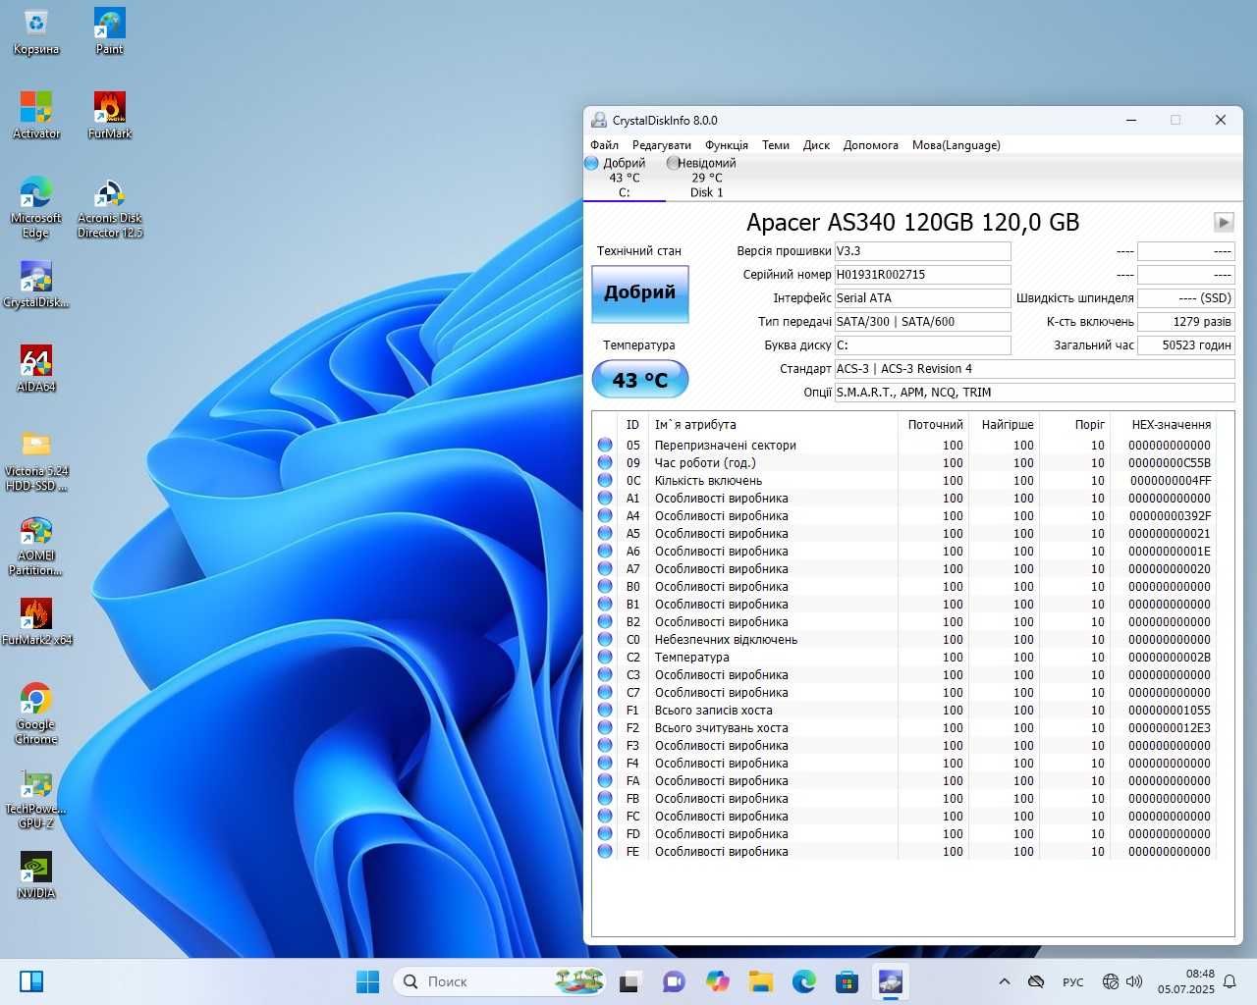Switch to the next disk arrow button
This screenshot has height=1005, width=1257.
[1224, 222]
